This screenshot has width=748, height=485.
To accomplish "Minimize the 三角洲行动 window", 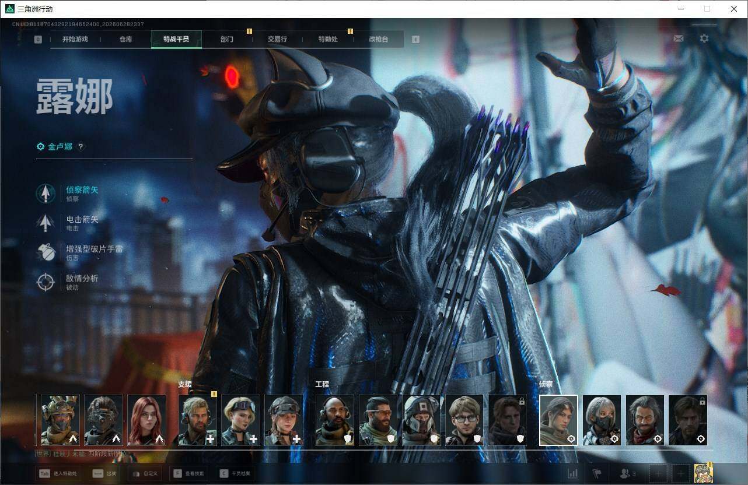I will pyautogui.click(x=681, y=9).
